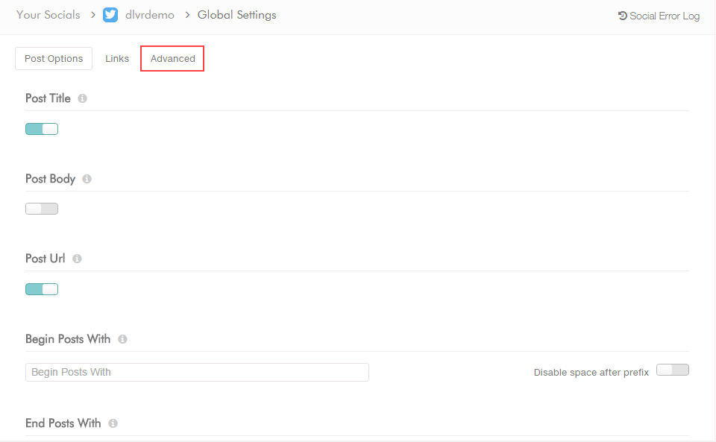Turn off the Post Url toggle
The height and width of the screenshot is (442, 716).
41,288
